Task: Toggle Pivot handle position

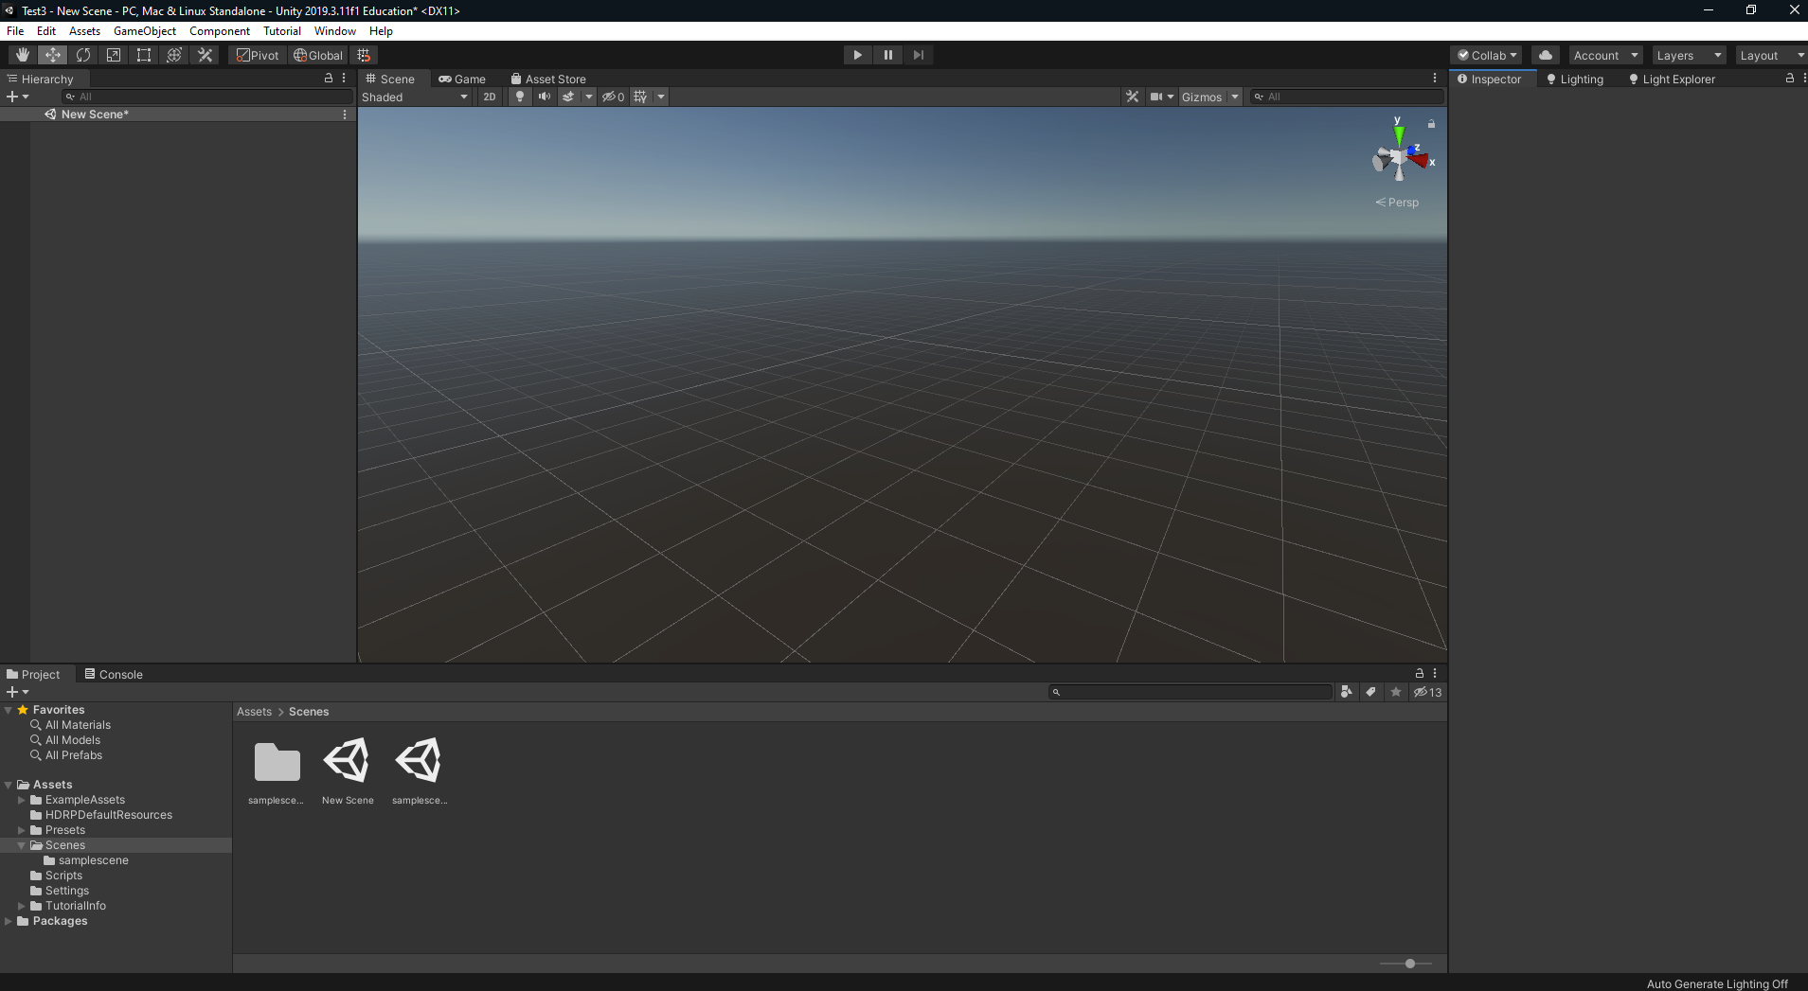Action: click(x=258, y=55)
